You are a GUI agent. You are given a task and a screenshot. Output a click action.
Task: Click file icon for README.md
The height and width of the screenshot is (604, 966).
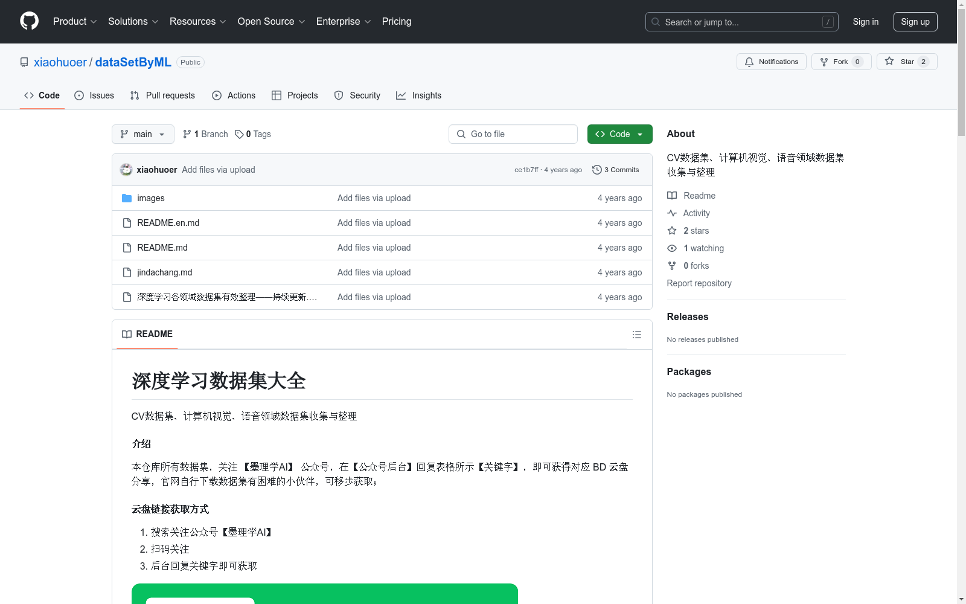click(127, 248)
